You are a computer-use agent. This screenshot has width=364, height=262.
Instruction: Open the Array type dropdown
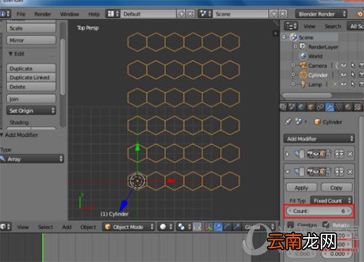(32, 159)
